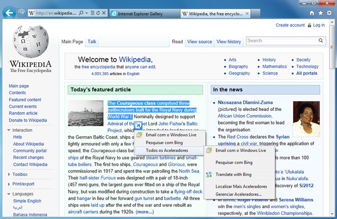Switch to Internet Explorer Gallery tab
The image size is (337, 219).
[145, 14]
